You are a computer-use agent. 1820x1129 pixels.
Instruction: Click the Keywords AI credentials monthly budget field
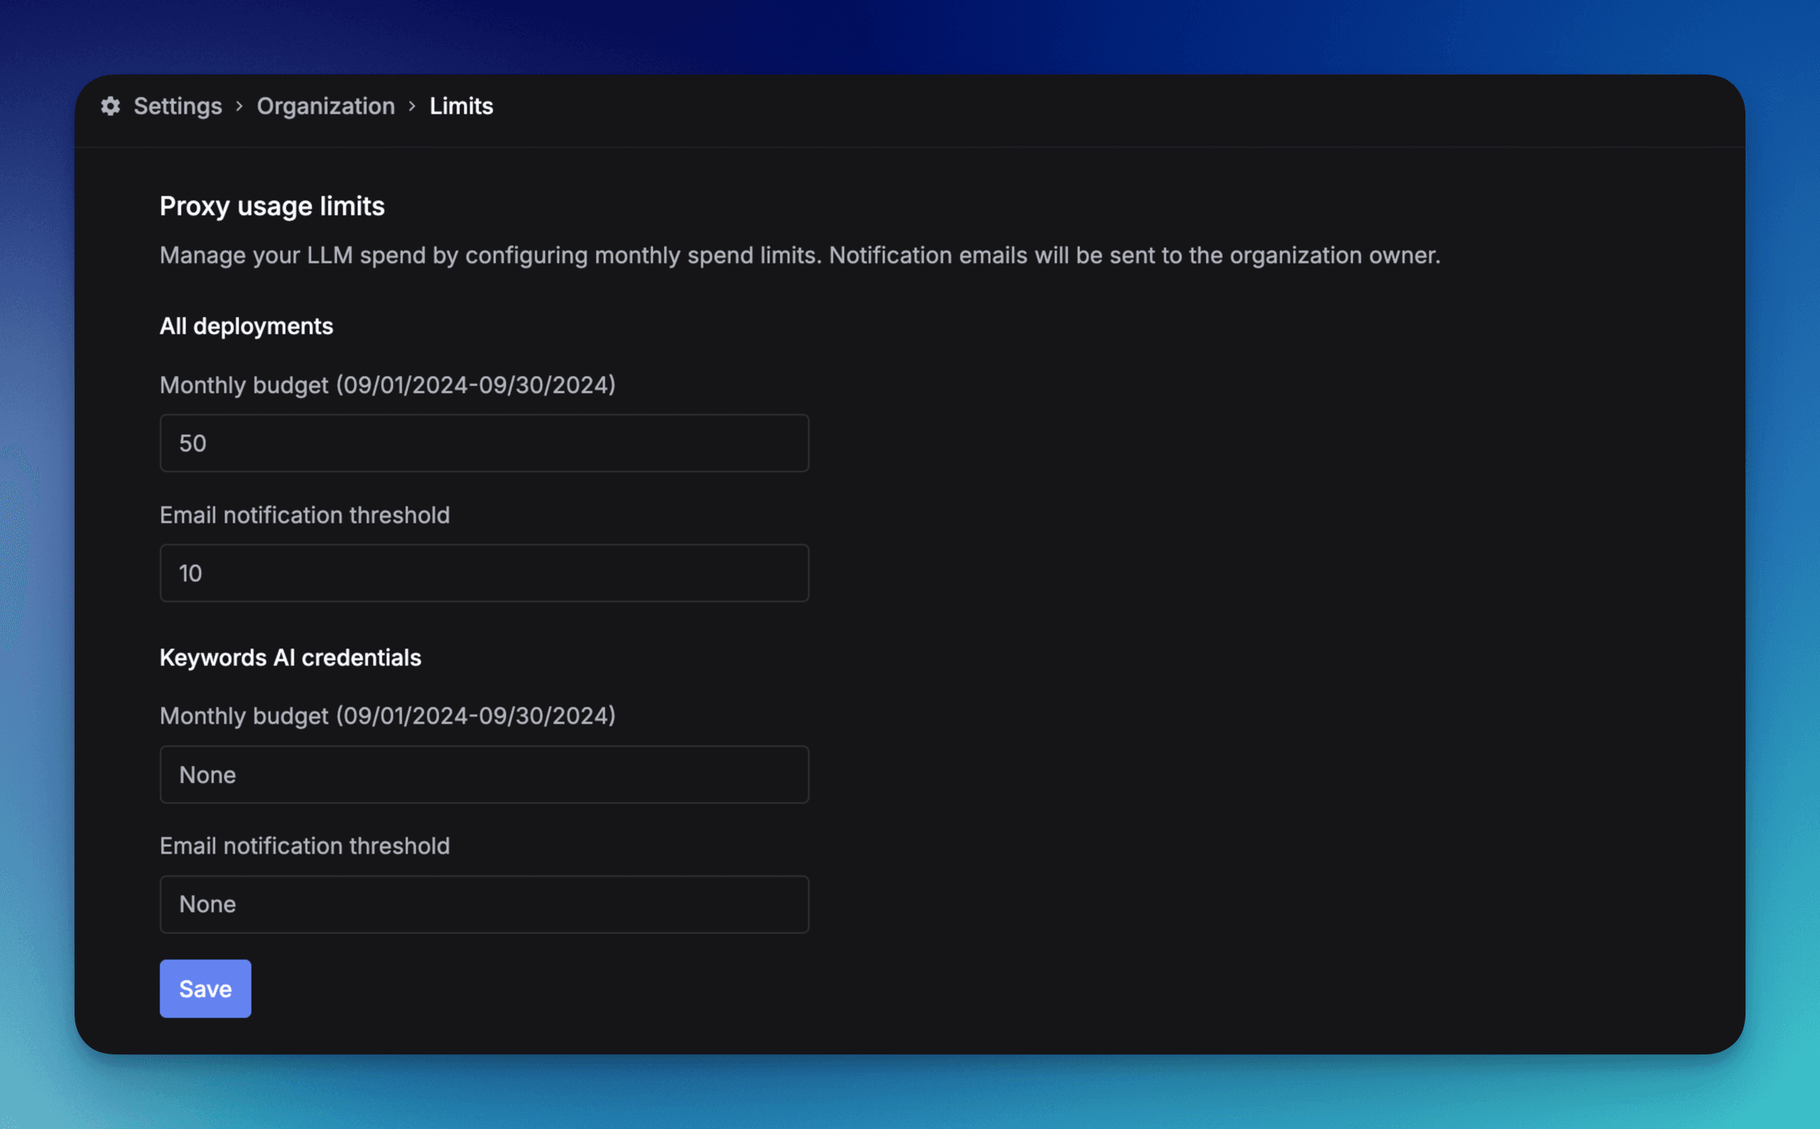484,775
